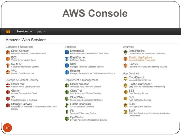
Task: Open the Kinesis link
Action: (x=133, y=64)
